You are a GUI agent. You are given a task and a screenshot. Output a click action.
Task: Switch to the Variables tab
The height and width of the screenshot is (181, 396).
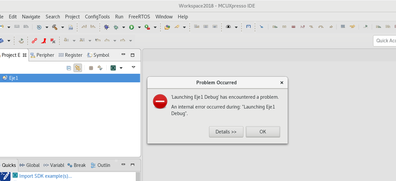coord(54,165)
